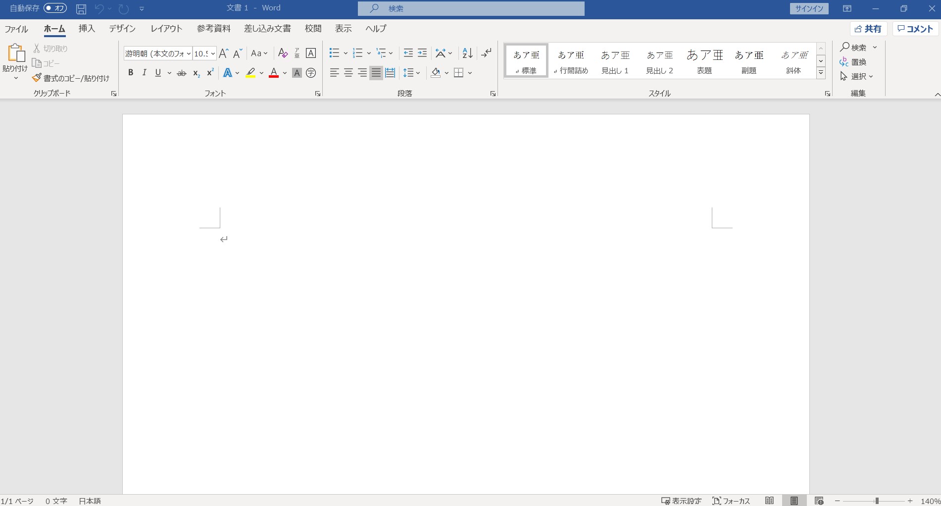Clear all formatting with the eraser A icon
941x506 pixels.
[x=283, y=53]
